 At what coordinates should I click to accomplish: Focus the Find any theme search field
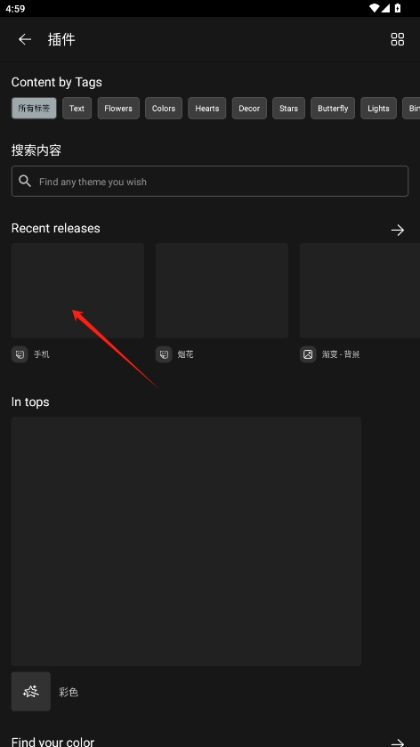[209, 181]
